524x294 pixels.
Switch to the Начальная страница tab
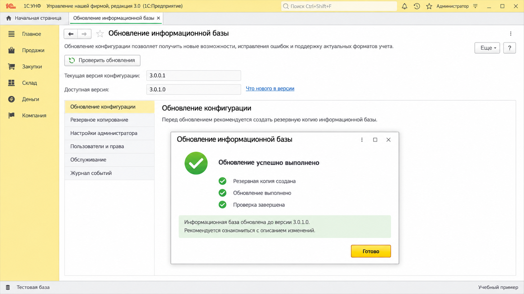[x=34, y=18]
